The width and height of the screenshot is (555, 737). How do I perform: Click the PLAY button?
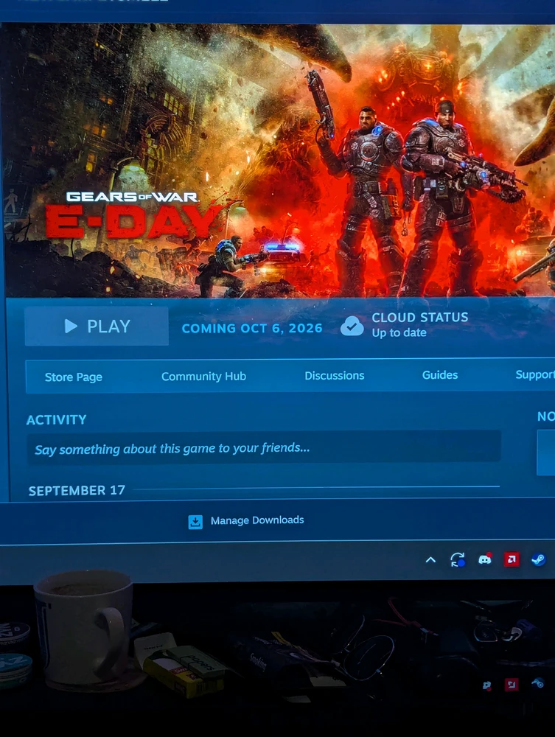97,326
